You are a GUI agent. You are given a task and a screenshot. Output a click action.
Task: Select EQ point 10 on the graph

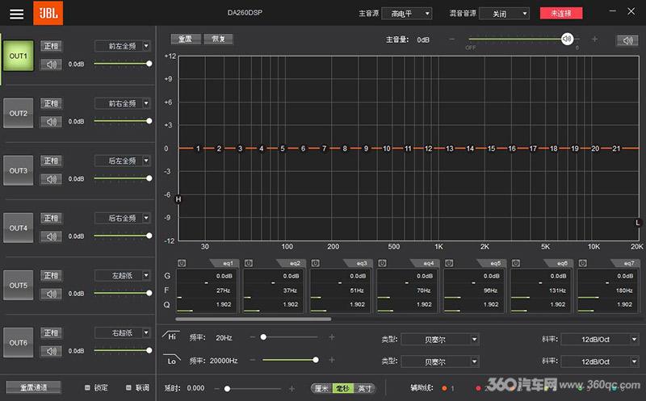point(387,148)
